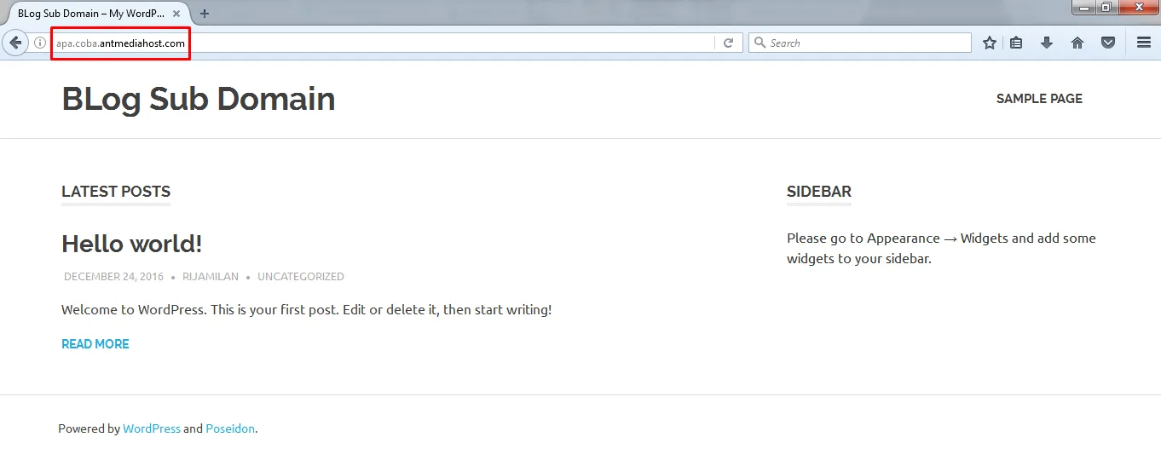The width and height of the screenshot is (1161, 460).
Task: Bookmark this page with the star icon
Action: click(x=989, y=43)
